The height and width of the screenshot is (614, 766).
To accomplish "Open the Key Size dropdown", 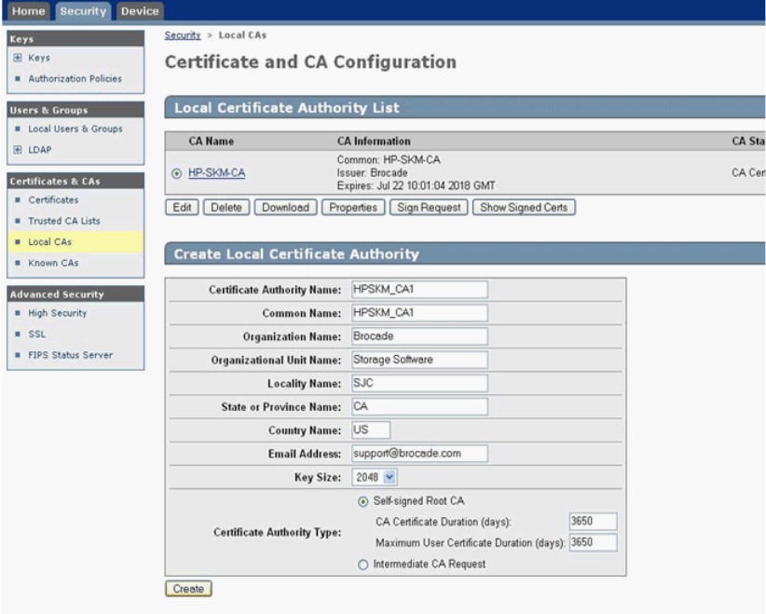I will (x=375, y=477).
